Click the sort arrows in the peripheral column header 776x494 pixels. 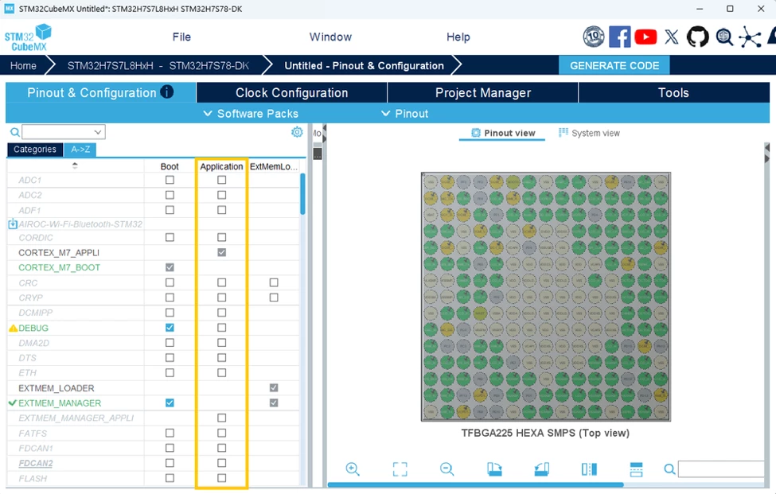[x=75, y=165]
